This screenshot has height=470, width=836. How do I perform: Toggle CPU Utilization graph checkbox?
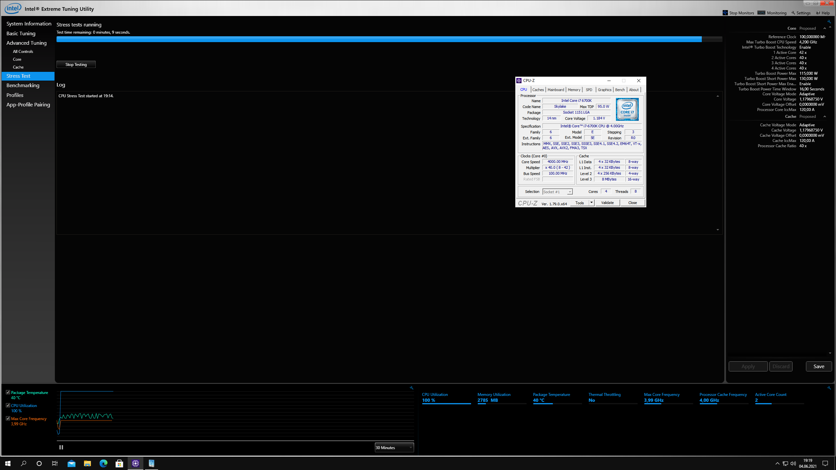8,405
